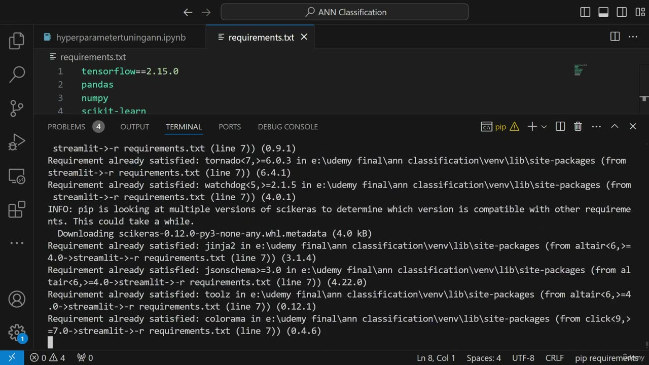Close the requirements.txt tab
Viewport: 649px width, 365px height.
(304, 37)
